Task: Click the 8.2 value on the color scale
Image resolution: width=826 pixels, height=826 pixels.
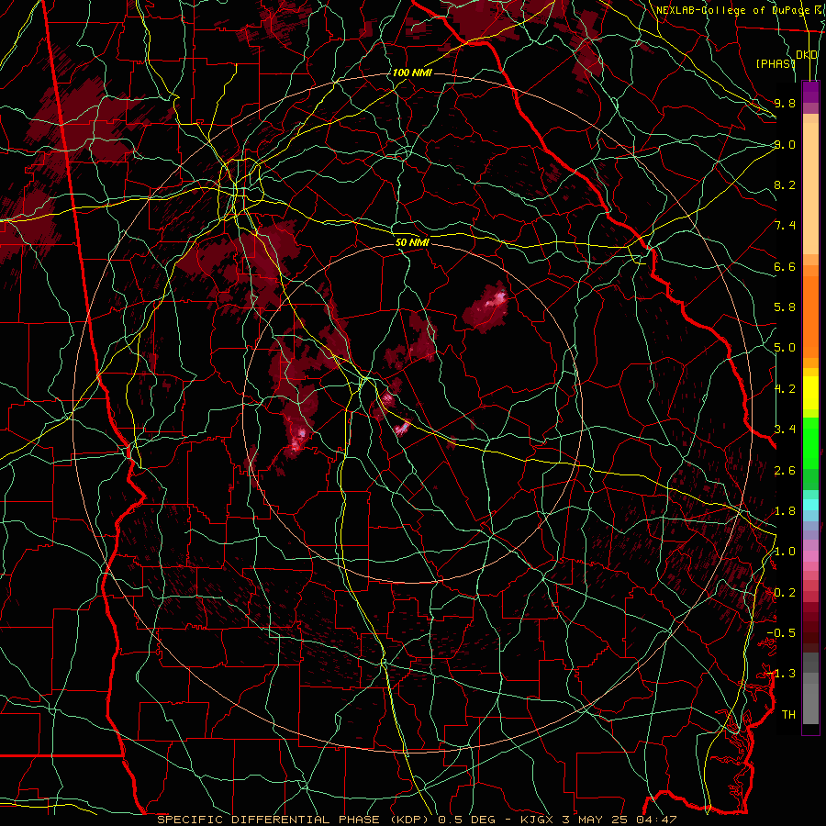Action: [785, 184]
